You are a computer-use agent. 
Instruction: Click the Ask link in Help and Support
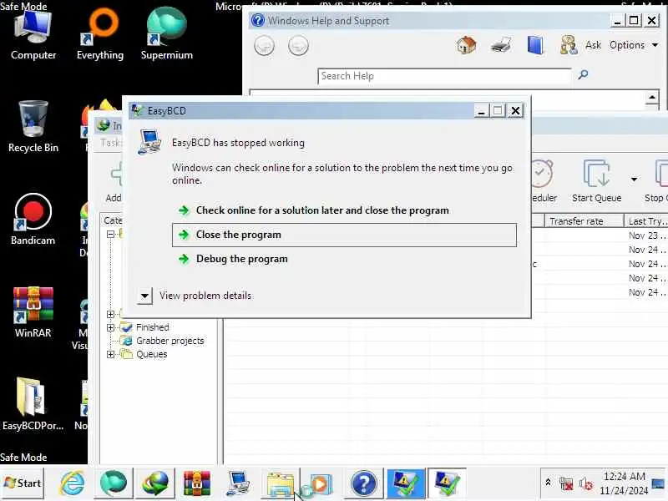pyautogui.click(x=593, y=45)
